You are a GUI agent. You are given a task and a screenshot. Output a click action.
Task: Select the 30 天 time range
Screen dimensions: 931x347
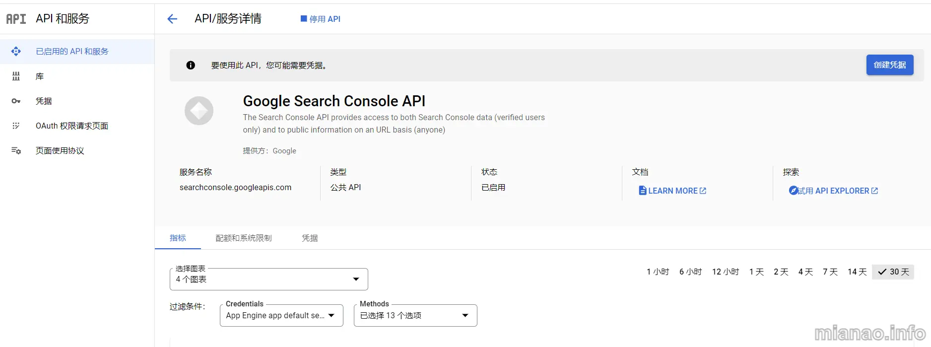coord(893,272)
